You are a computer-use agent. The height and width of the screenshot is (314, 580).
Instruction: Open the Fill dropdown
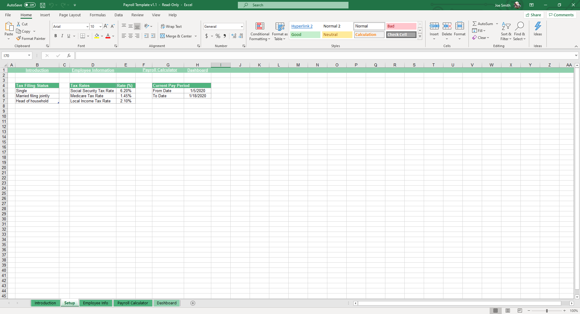click(479, 30)
